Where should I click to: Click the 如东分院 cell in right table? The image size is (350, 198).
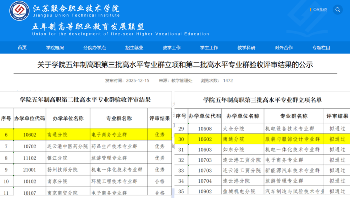[233, 150]
